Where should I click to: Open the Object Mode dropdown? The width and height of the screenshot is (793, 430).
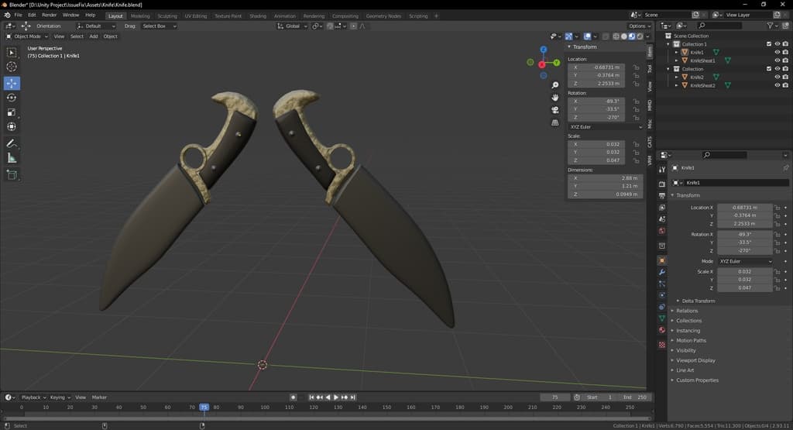click(27, 36)
